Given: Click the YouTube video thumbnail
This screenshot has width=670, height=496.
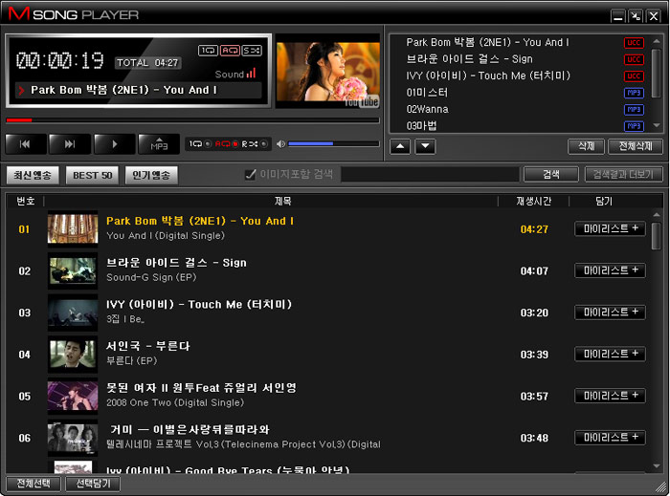Looking at the screenshot, I should tap(328, 72).
